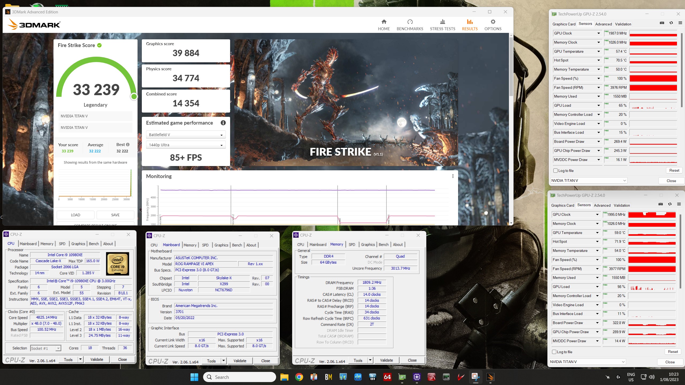The width and height of the screenshot is (685, 385).
Task: Refresh sensors in the upper GPU-Z window
Action: [671, 23]
